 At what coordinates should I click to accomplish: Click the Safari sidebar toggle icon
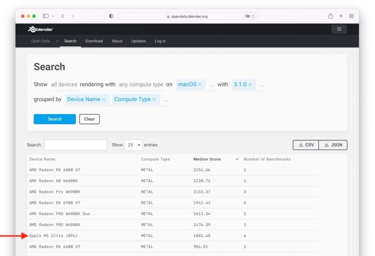pyautogui.click(x=45, y=16)
